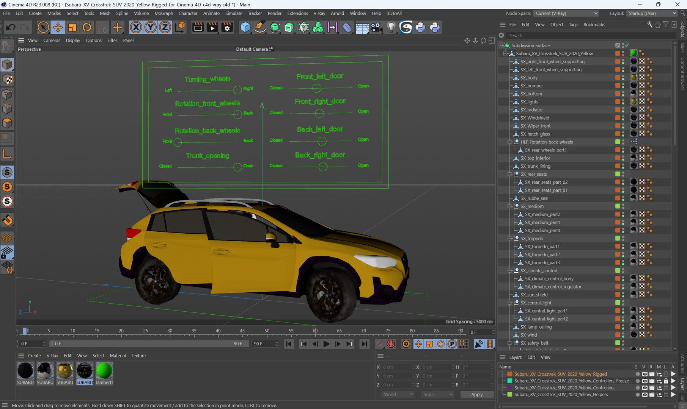Click timeline playhead at frame 0
687x409 pixels.
pyautogui.click(x=25, y=331)
